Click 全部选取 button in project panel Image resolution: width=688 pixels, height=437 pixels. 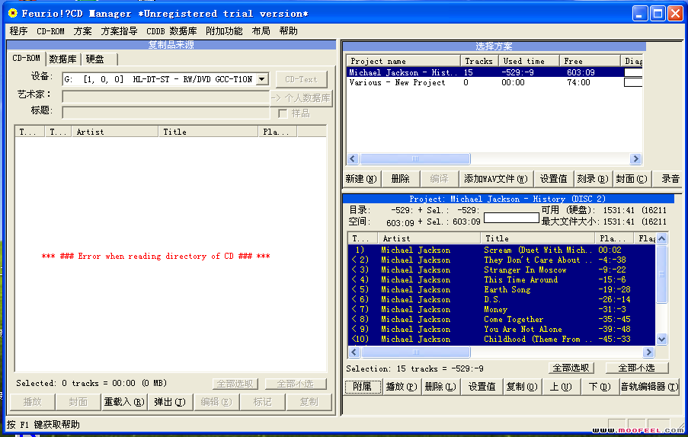click(x=571, y=368)
